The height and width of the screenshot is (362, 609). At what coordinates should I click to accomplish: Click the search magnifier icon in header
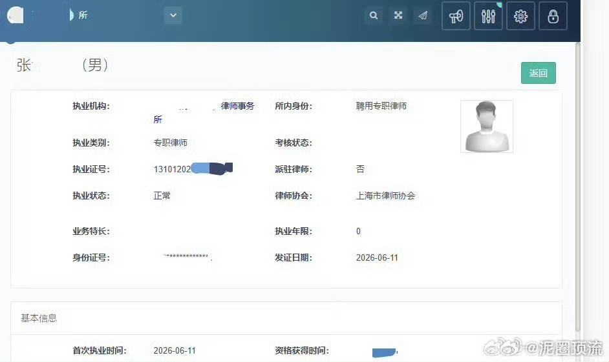click(x=374, y=15)
